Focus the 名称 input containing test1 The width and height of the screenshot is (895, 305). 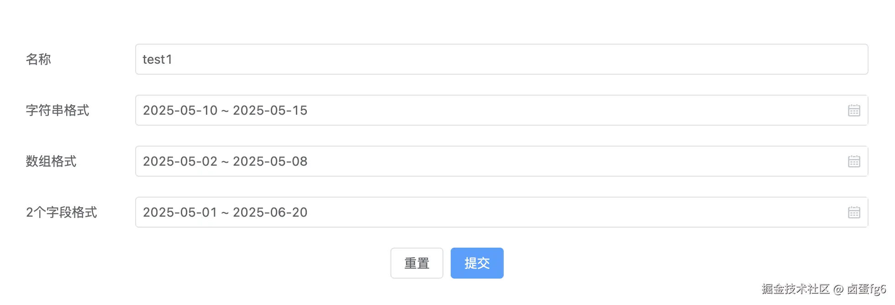pyautogui.click(x=501, y=59)
